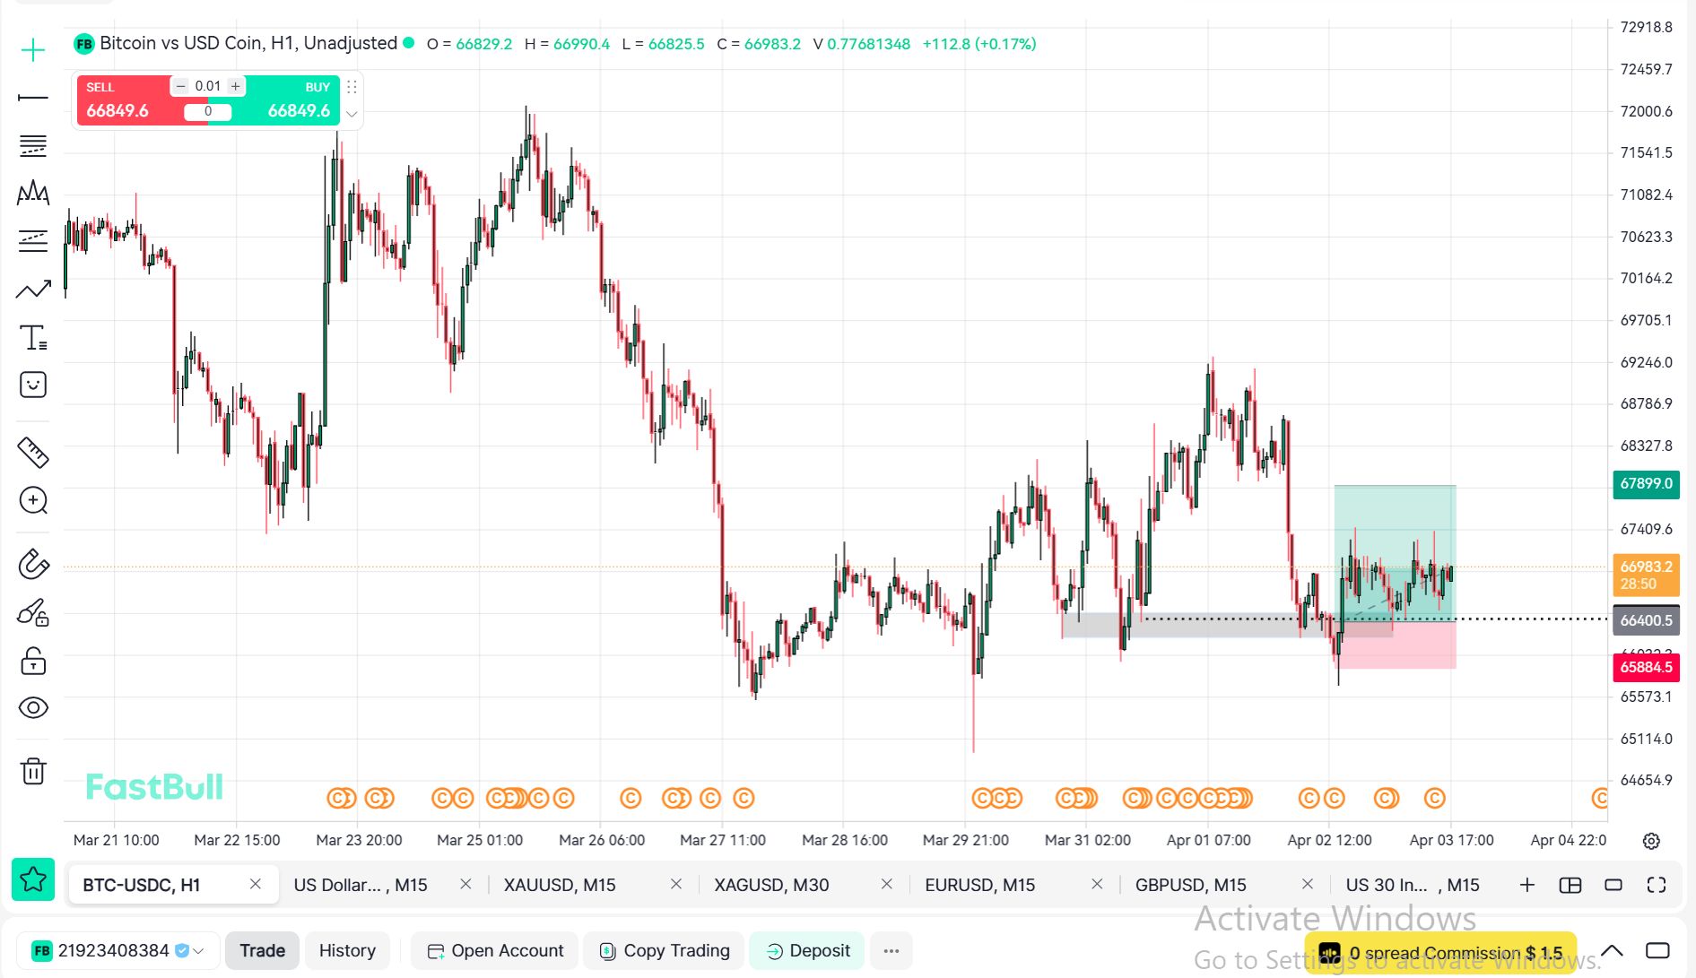Expand the bottom panel up arrow
Screen dimensions: 1696x978
pyautogui.click(x=1612, y=950)
